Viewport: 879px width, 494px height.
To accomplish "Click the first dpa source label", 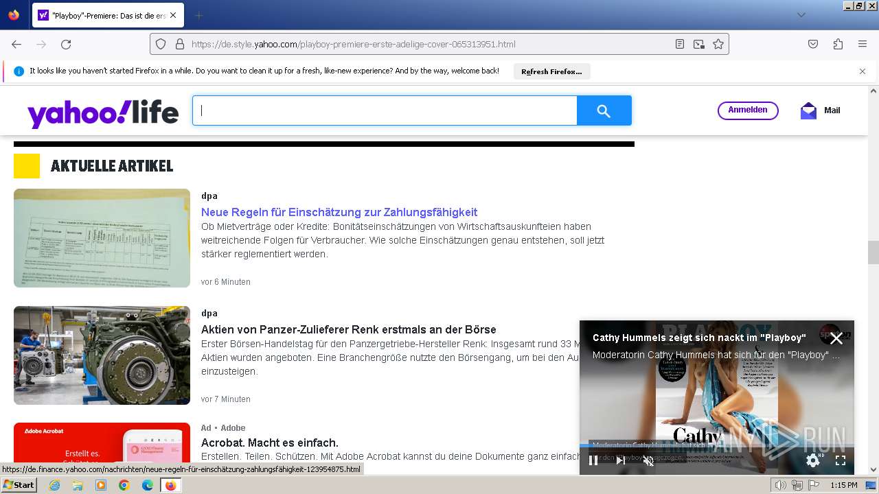I will tap(209, 196).
